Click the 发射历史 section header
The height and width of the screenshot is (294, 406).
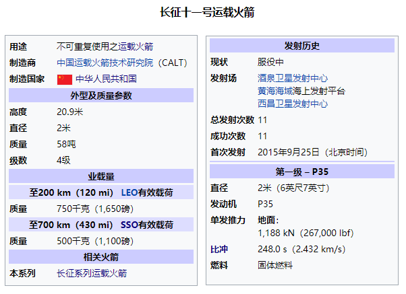pos(302,46)
